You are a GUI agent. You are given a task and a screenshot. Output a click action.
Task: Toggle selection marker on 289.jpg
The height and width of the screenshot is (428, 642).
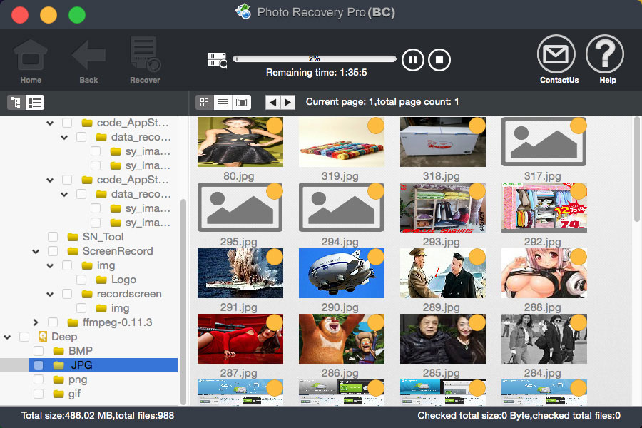click(477, 257)
